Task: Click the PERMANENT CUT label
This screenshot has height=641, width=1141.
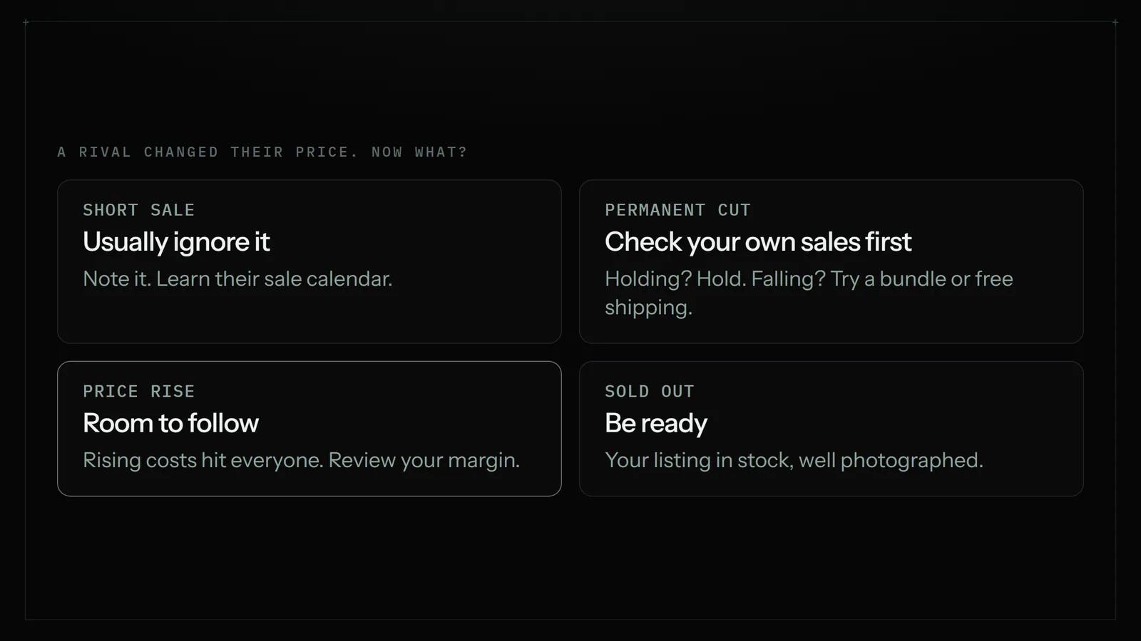Action: click(x=677, y=210)
